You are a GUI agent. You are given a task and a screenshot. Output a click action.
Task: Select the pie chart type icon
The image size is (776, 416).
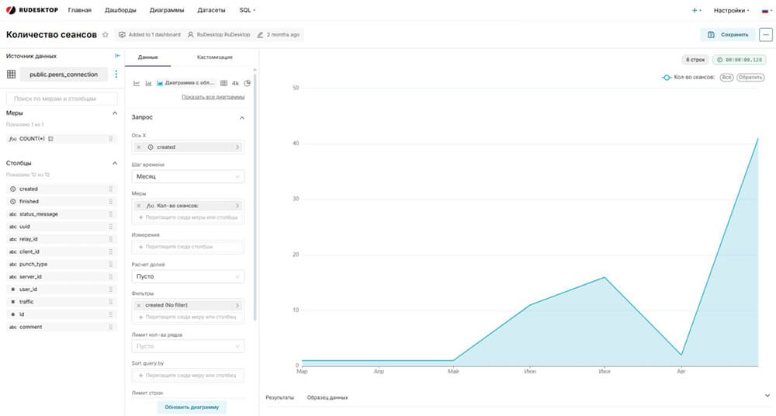click(248, 83)
